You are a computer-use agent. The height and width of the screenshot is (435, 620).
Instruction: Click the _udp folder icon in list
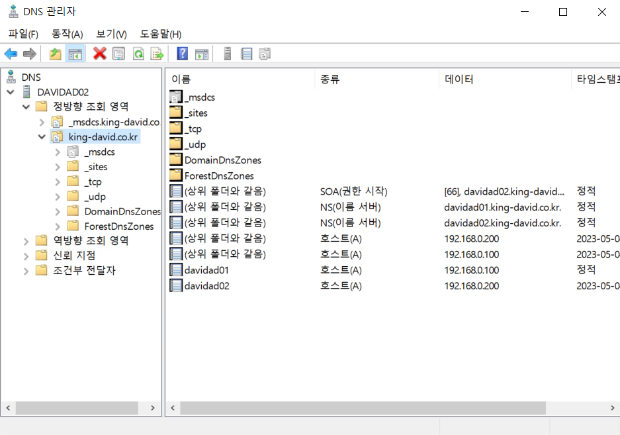[176, 144]
